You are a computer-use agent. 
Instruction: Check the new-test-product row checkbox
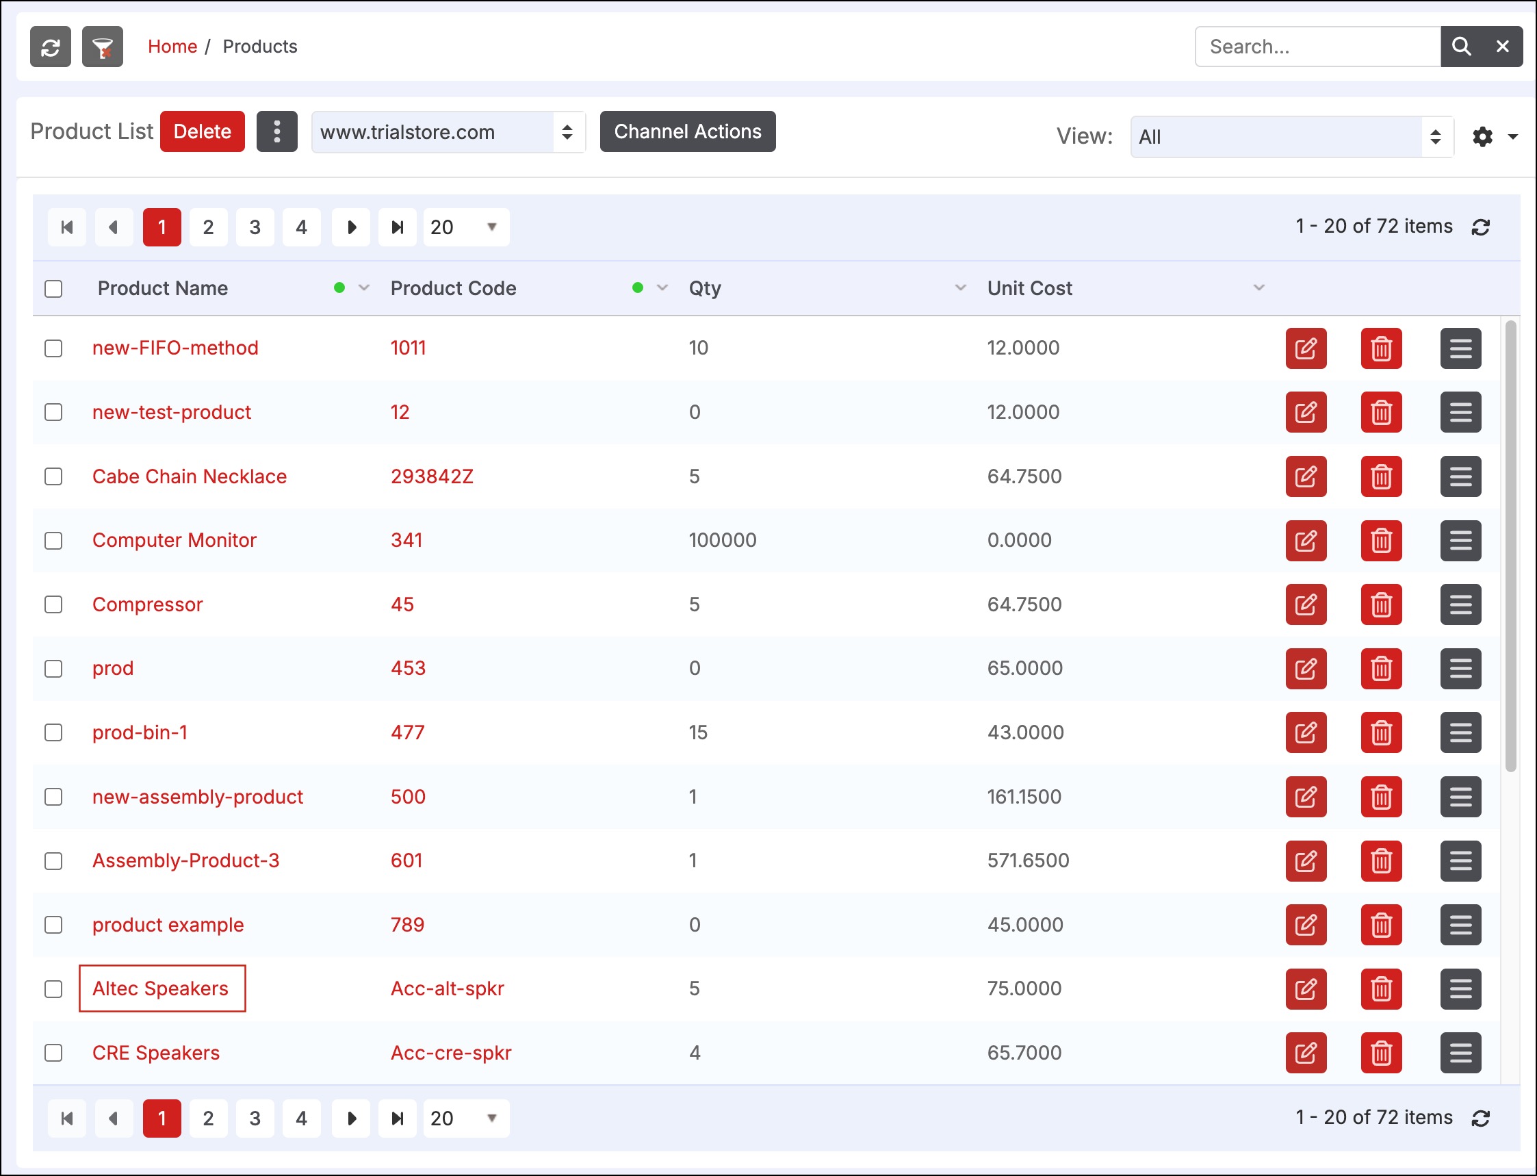(54, 412)
